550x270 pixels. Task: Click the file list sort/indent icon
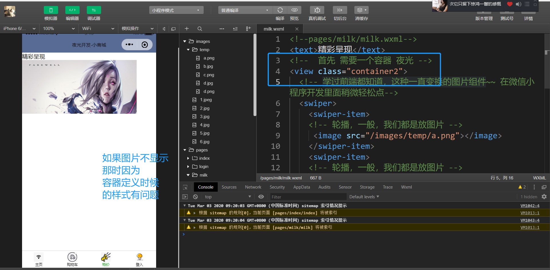pos(235,29)
